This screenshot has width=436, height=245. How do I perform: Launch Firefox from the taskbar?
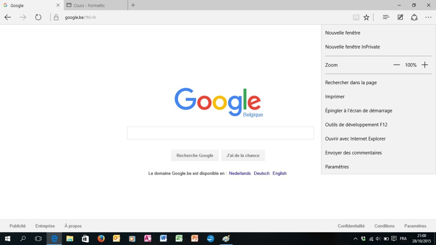[x=101, y=238]
